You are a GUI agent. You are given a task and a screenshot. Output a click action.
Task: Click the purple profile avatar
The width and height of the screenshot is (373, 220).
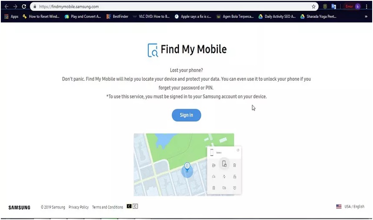click(358, 7)
